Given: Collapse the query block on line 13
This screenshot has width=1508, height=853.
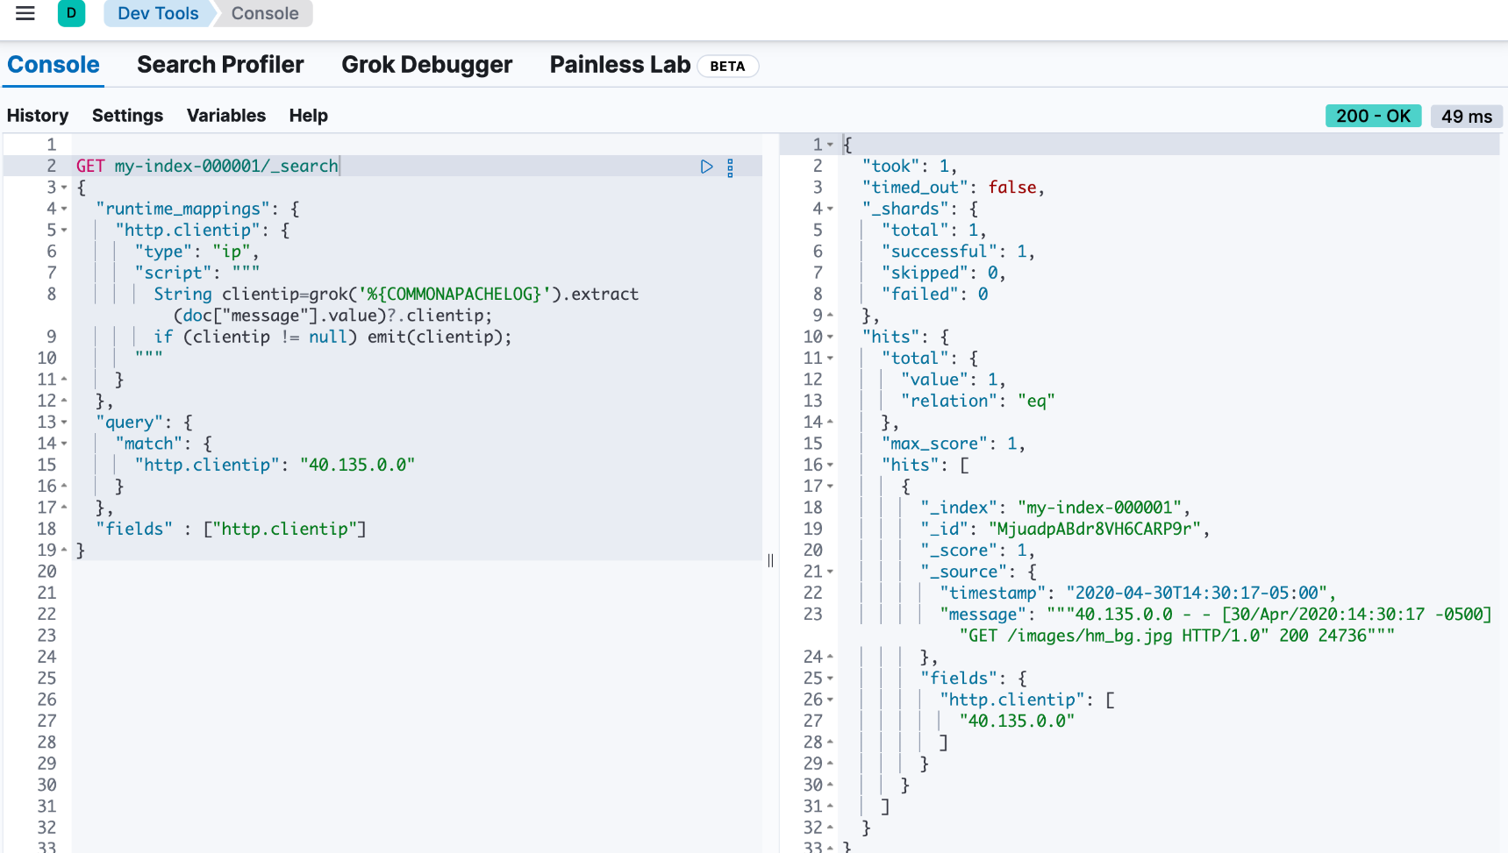Looking at the screenshot, I should (64, 423).
